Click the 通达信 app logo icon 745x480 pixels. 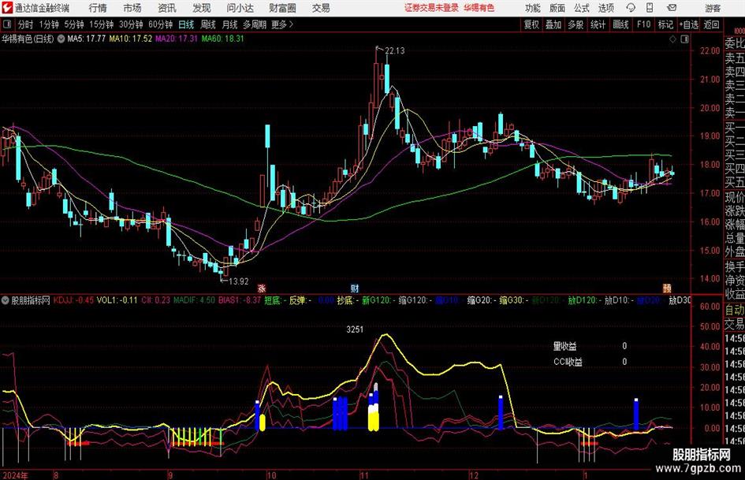pos(6,8)
